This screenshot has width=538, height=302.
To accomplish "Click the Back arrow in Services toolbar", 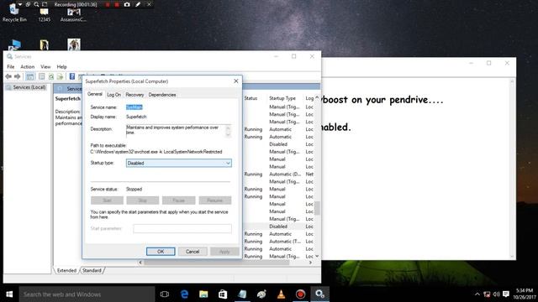I will click(x=8, y=76).
